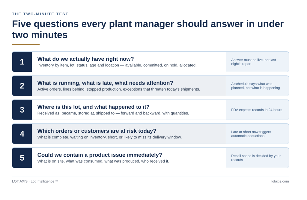Click 'Could we contain a product issue' heading

100,155
